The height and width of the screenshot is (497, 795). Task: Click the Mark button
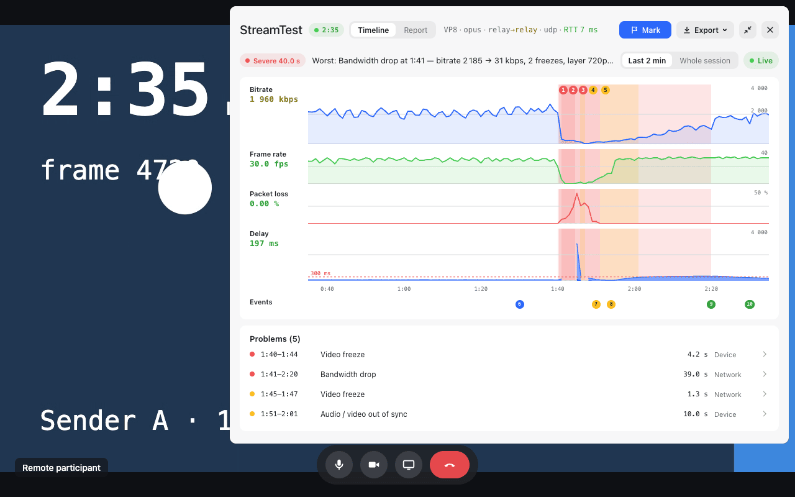coord(645,30)
